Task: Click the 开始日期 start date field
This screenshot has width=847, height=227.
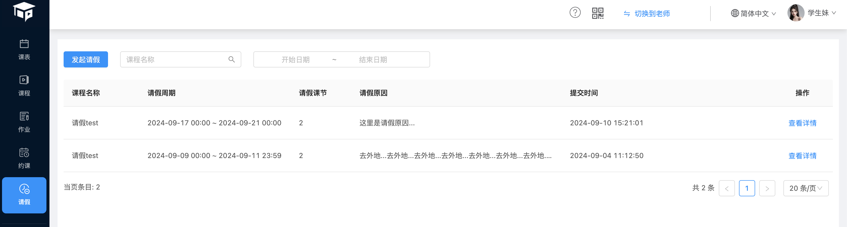Action: 295,59
